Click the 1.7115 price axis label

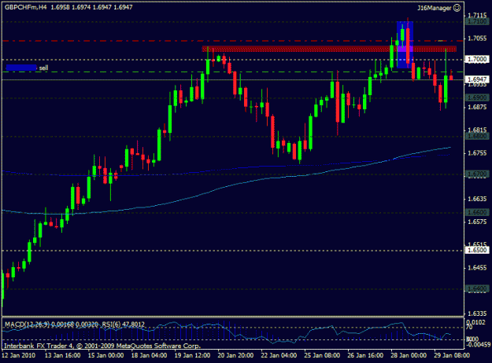pos(477,15)
